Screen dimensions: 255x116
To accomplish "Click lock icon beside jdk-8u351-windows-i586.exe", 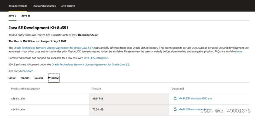I will (175, 98).
